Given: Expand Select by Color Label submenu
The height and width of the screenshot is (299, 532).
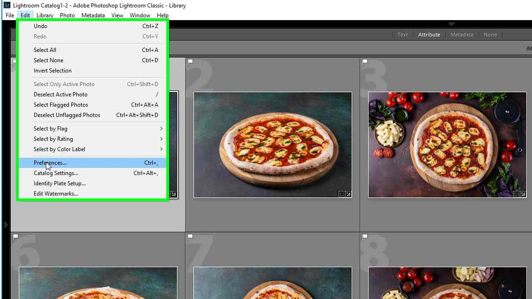Looking at the screenshot, I should tap(92, 149).
